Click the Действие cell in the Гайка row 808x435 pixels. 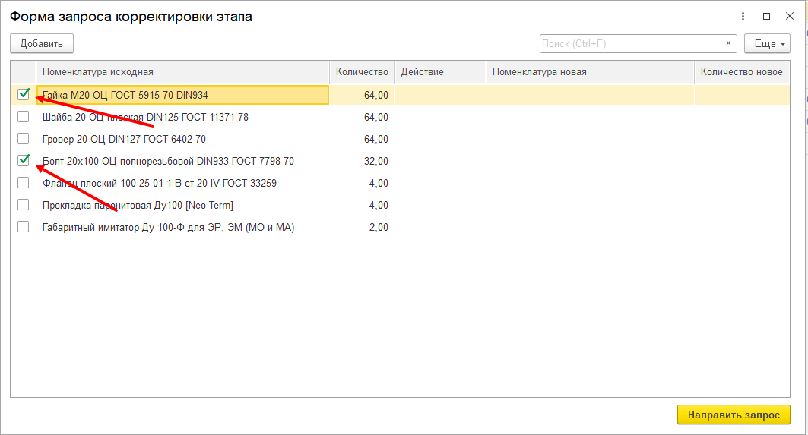click(441, 95)
